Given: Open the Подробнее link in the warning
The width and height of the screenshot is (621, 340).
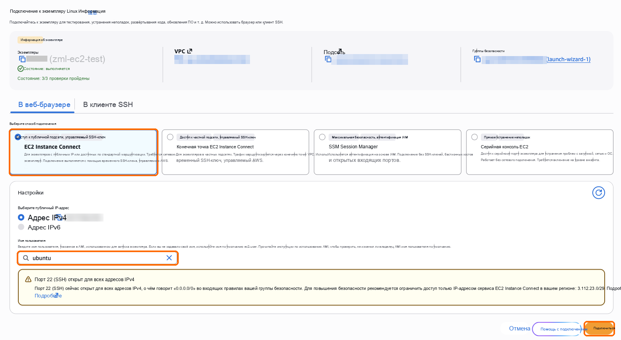Looking at the screenshot, I should pos(48,296).
